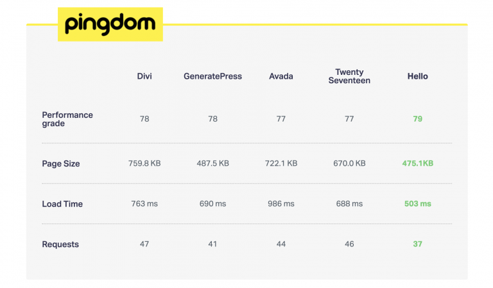This screenshot has height=288, width=493.
Task: Click Avada's 986 ms load time
Action: pos(281,204)
